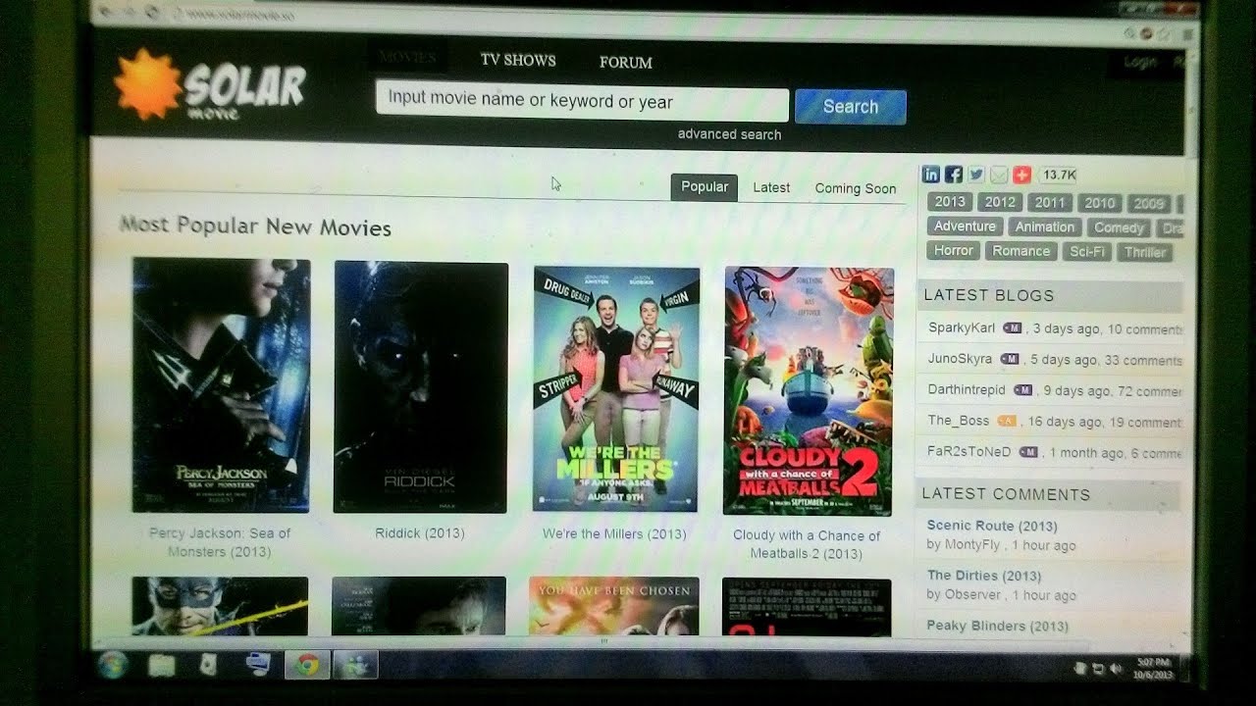Click the 'Percy Jackson: Sea of Monsters (2013)' title

pyautogui.click(x=220, y=542)
